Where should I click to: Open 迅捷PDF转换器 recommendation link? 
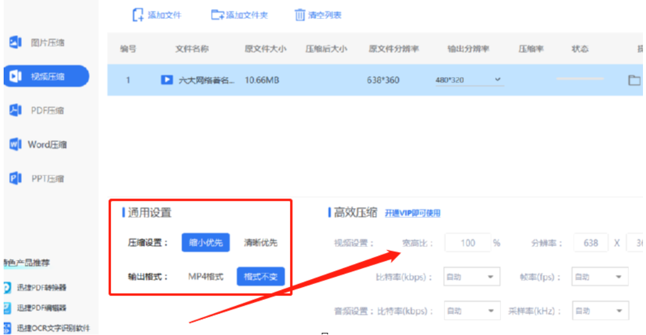point(42,287)
